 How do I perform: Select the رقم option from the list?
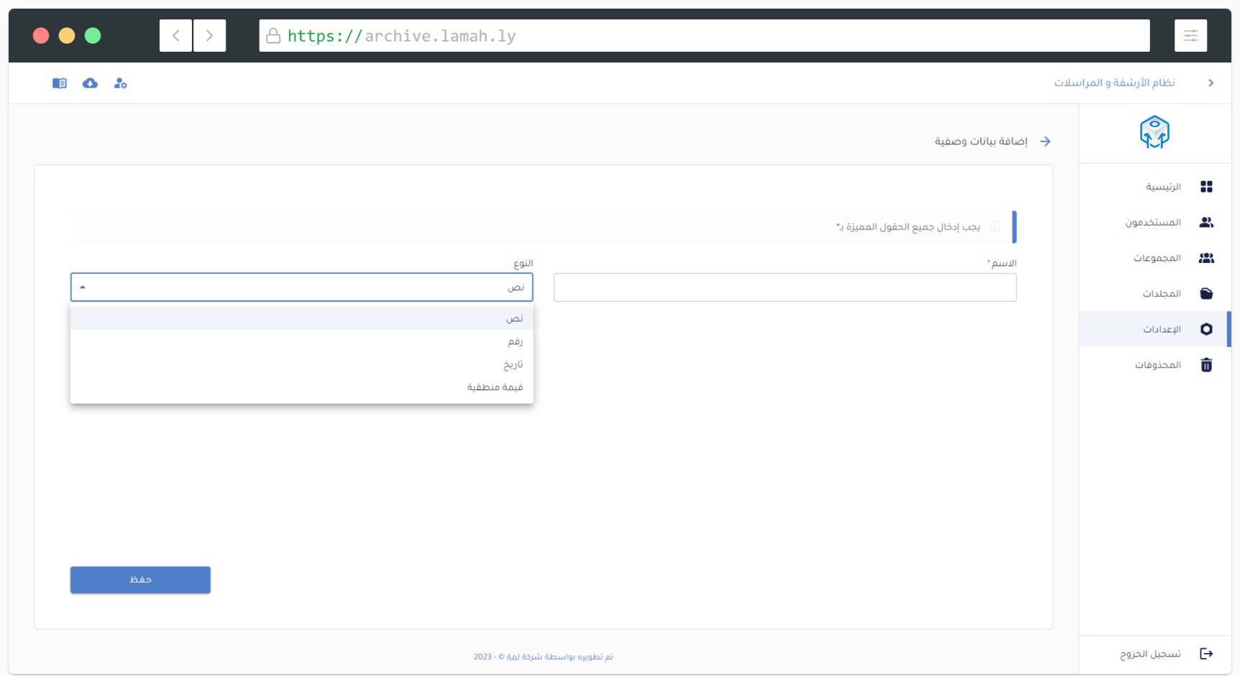(515, 342)
